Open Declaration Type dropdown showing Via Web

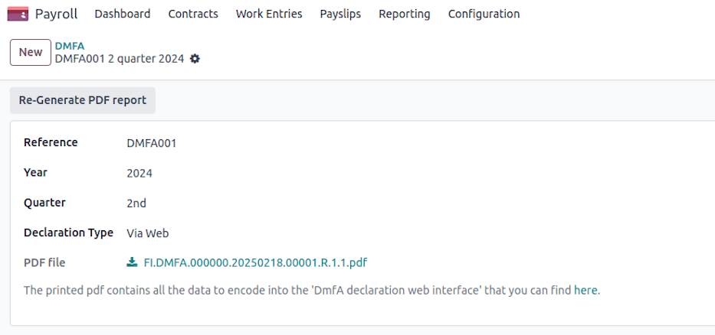147,233
